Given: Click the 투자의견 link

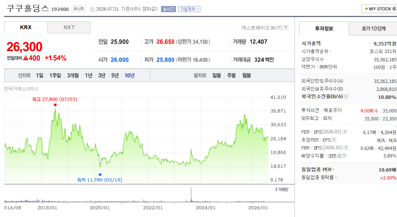Looking at the screenshot, I should 310,111.
